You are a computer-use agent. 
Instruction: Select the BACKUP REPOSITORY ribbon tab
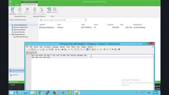click(29, 5)
